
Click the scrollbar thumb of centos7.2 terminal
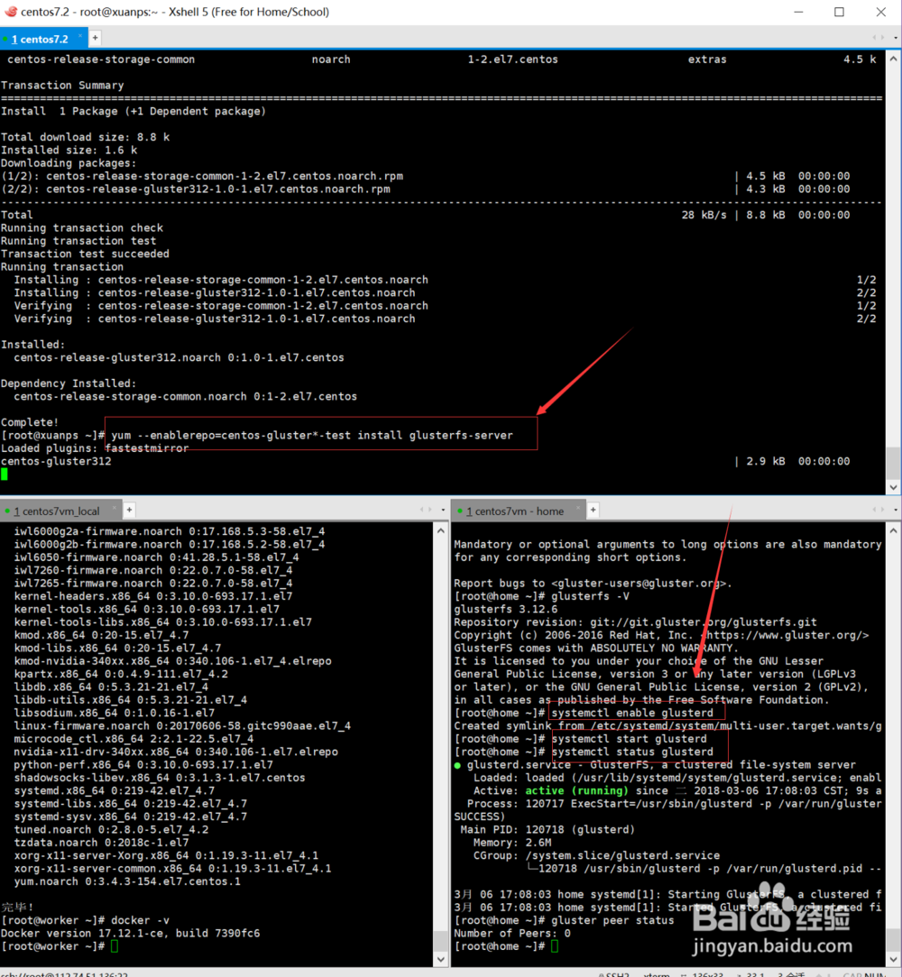(893, 463)
